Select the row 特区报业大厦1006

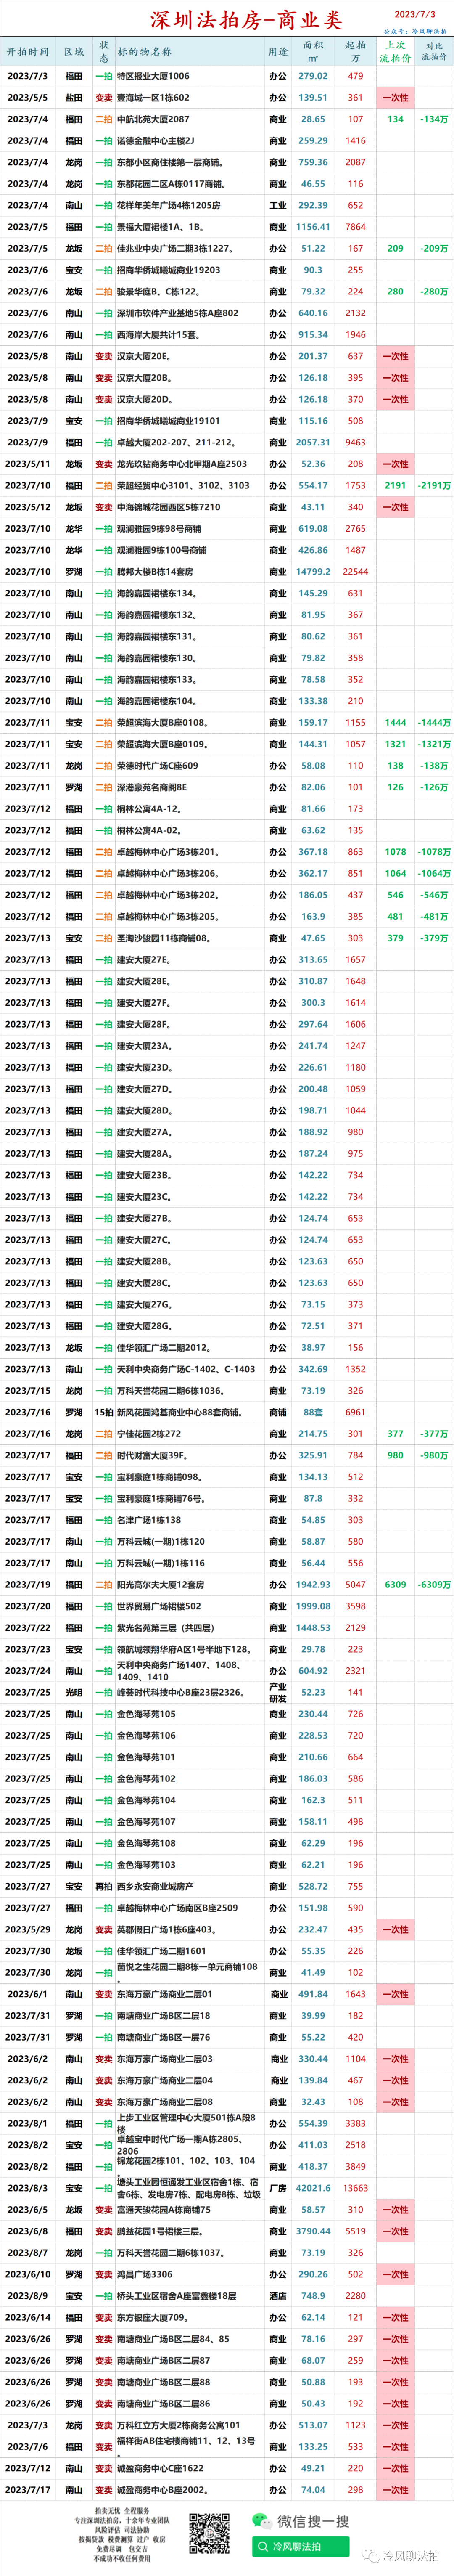tap(227, 76)
